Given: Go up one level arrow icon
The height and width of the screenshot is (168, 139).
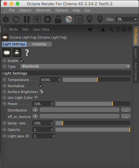Looking at the screenshot, I should coord(103,30).
